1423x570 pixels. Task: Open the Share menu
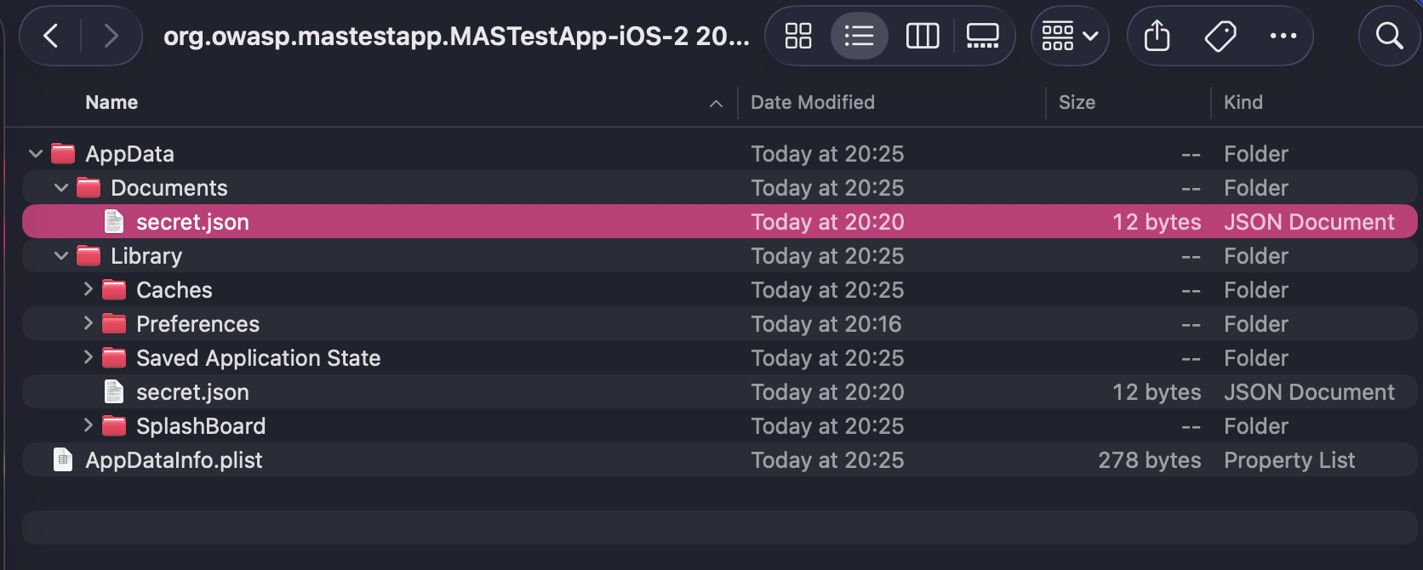[1157, 36]
